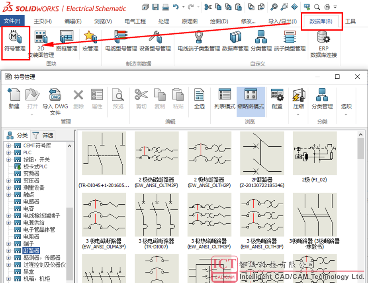Open 电缆型号管理
The height and width of the screenshot is (283, 368).
click(x=121, y=41)
